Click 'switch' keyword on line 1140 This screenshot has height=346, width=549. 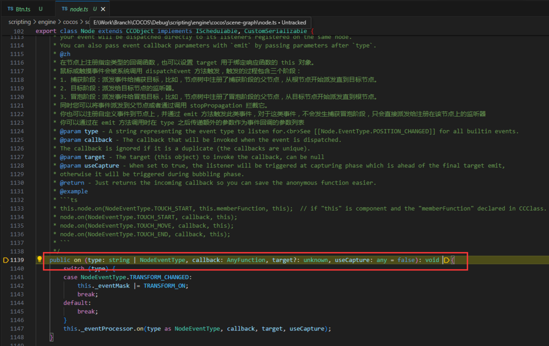pyautogui.click(x=74, y=268)
